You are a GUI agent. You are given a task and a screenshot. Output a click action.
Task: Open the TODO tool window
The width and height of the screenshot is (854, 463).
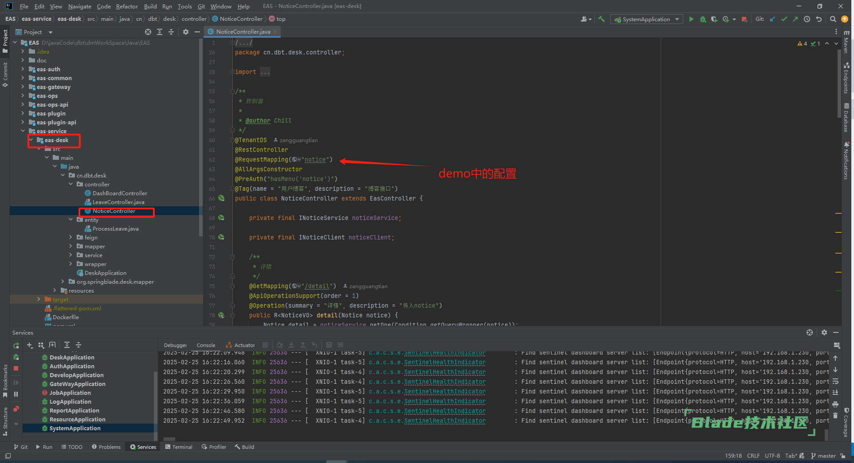(x=72, y=447)
